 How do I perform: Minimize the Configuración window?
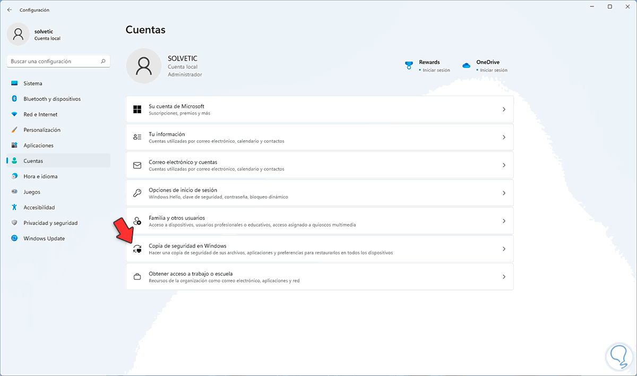592,6
